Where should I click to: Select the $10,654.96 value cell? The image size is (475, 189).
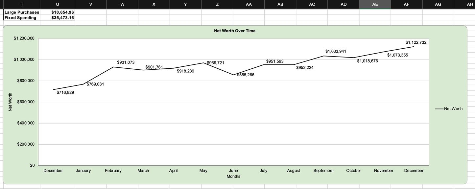[58, 12]
